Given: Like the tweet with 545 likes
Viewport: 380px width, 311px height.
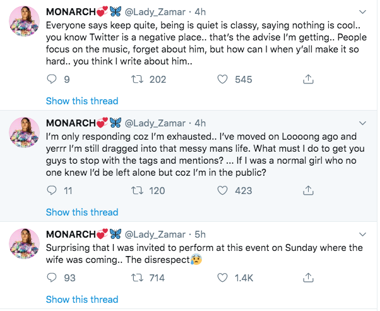Looking at the screenshot, I should click(x=222, y=79).
